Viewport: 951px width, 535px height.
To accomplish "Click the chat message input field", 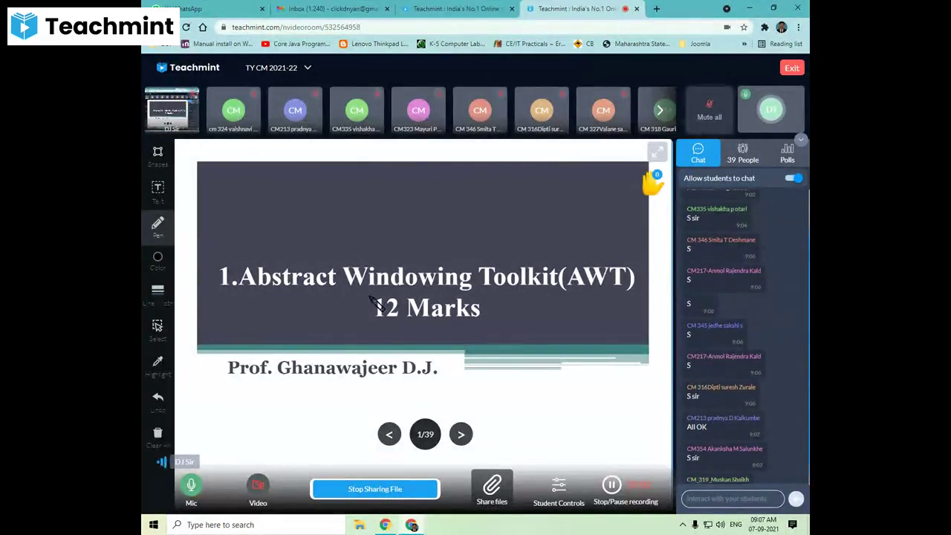I will click(x=733, y=499).
